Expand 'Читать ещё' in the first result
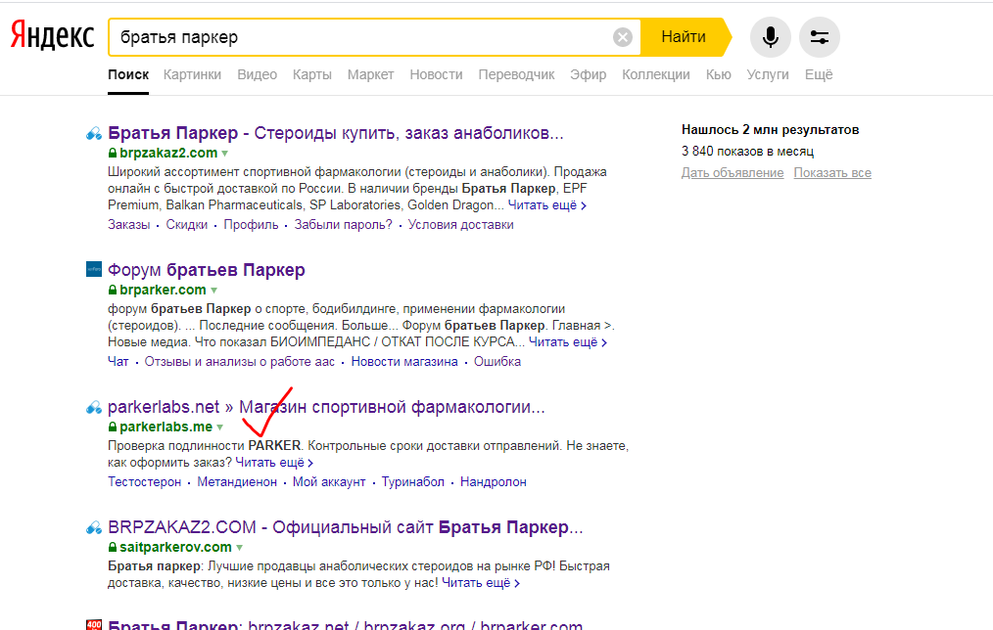The height and width of the screenshot is (630, 993). coord(547,205)
